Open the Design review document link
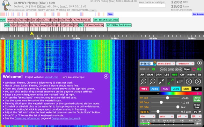 pyautogui.click(x=66, y=118)
